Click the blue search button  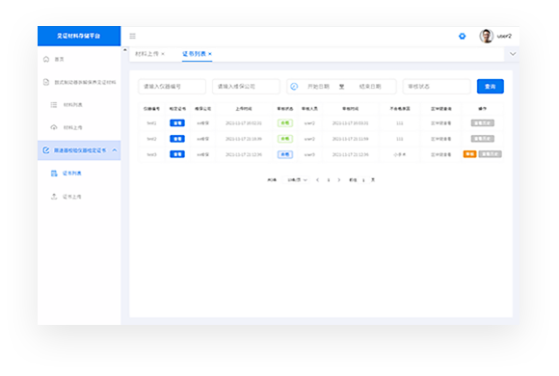(x=491, y=87)
